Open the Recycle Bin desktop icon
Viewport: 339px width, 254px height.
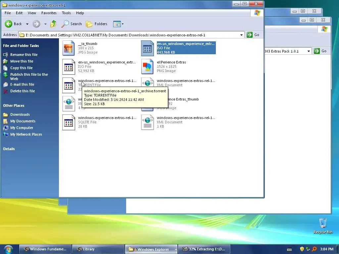pyautogui.click(x=323, y=226)
